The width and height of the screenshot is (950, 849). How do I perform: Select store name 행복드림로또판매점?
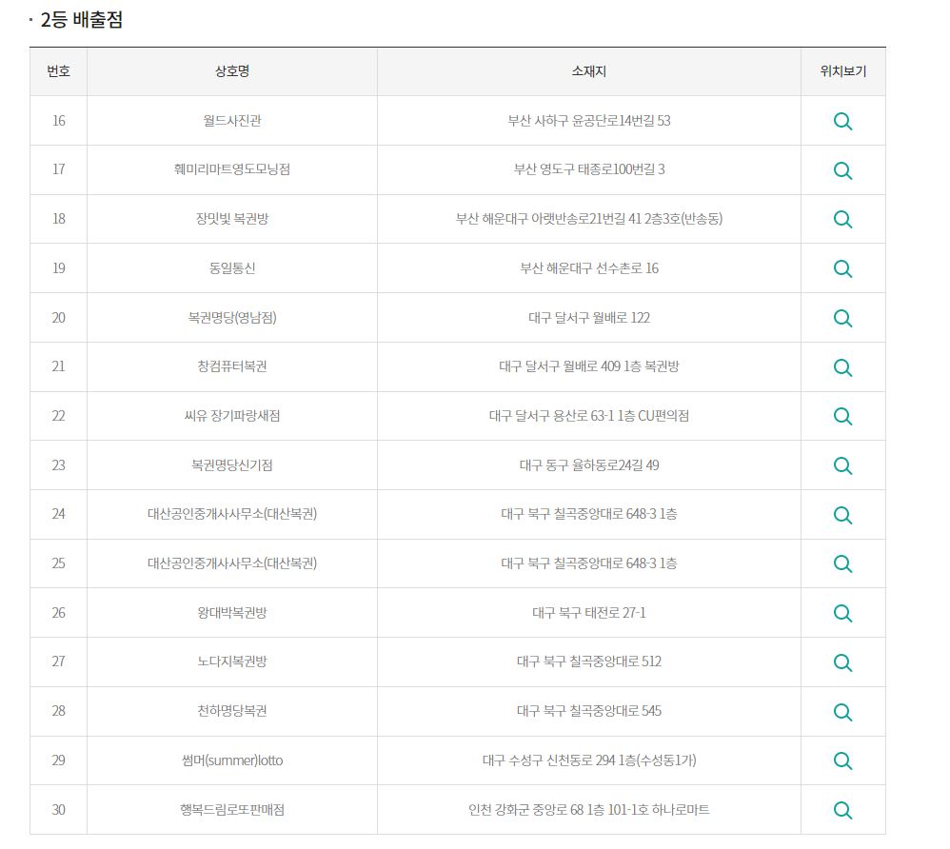pos(232,810)
